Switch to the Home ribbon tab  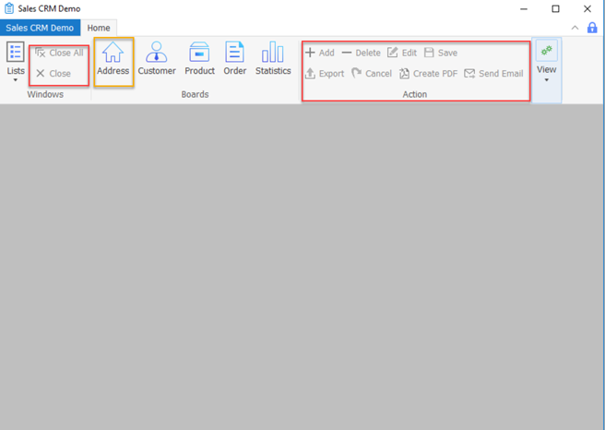tap(99, 28)
